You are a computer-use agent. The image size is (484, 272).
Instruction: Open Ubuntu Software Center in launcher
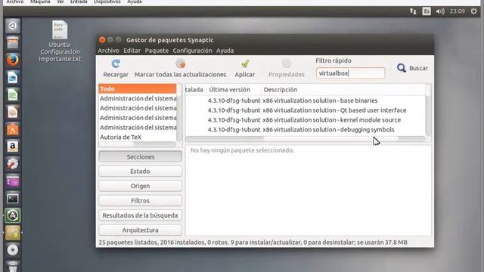12,129
